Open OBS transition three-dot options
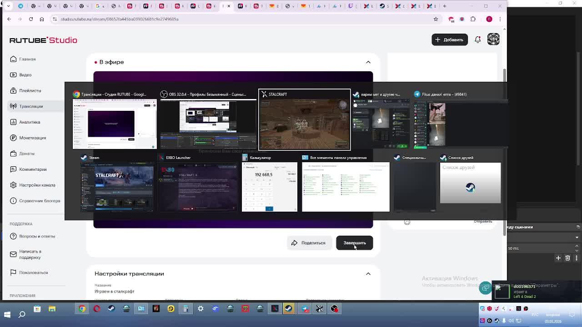The width and height of the screenshot is (582, 327). pyautogui.click(x=576, y=258)
